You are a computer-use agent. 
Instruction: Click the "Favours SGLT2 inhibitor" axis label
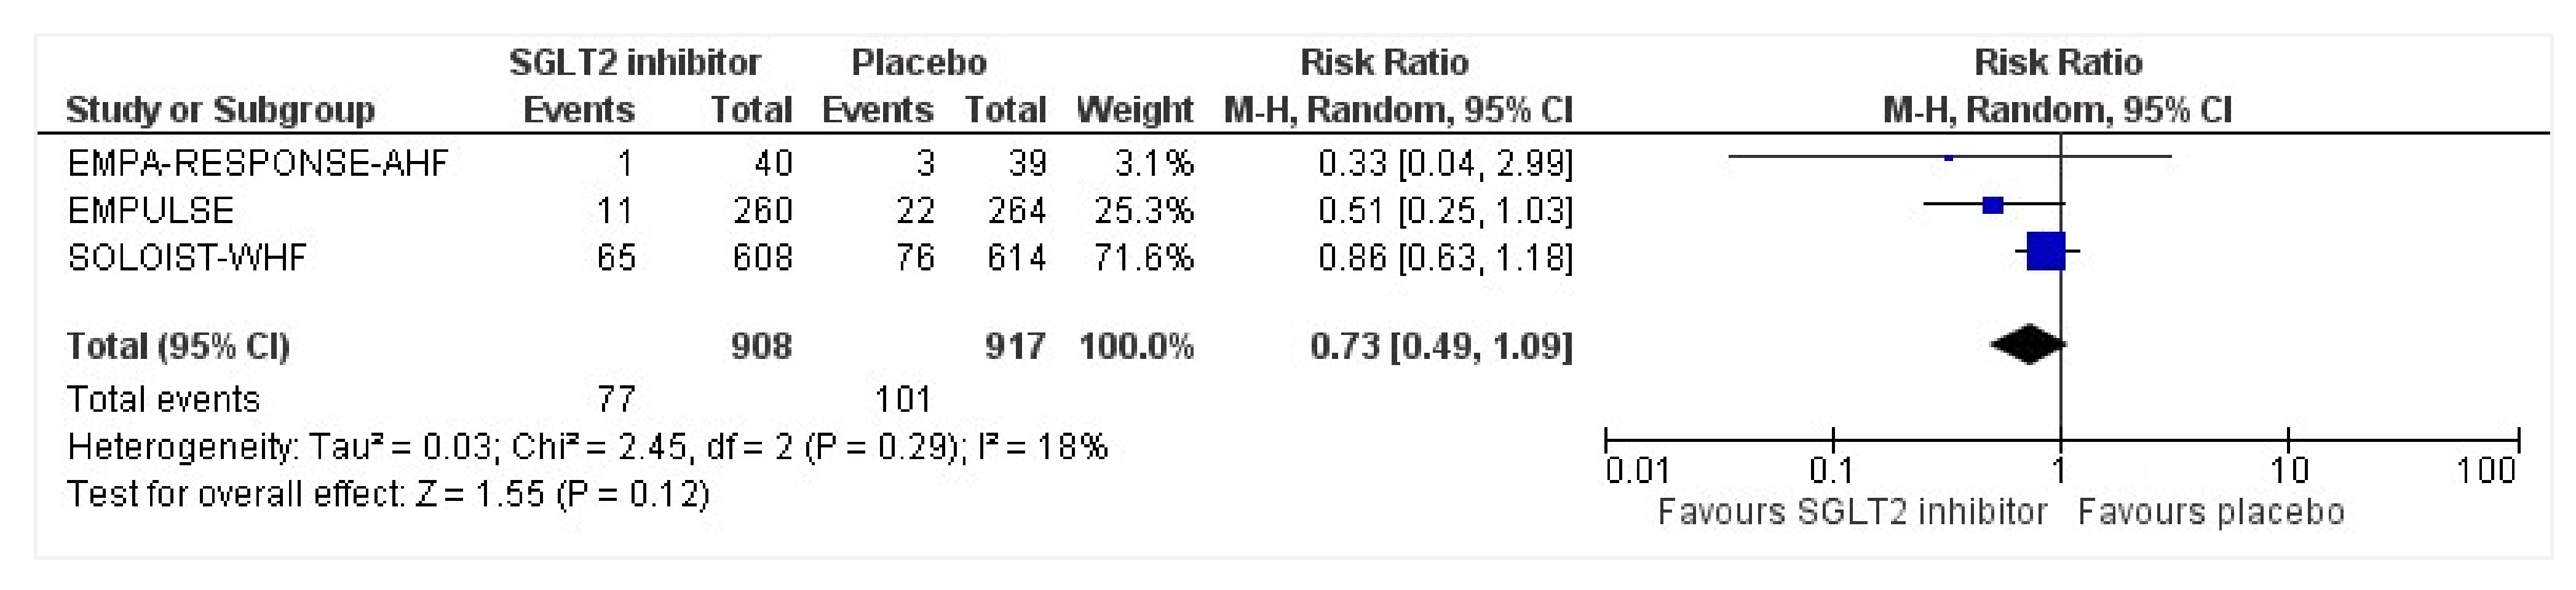click(1851, 512)
